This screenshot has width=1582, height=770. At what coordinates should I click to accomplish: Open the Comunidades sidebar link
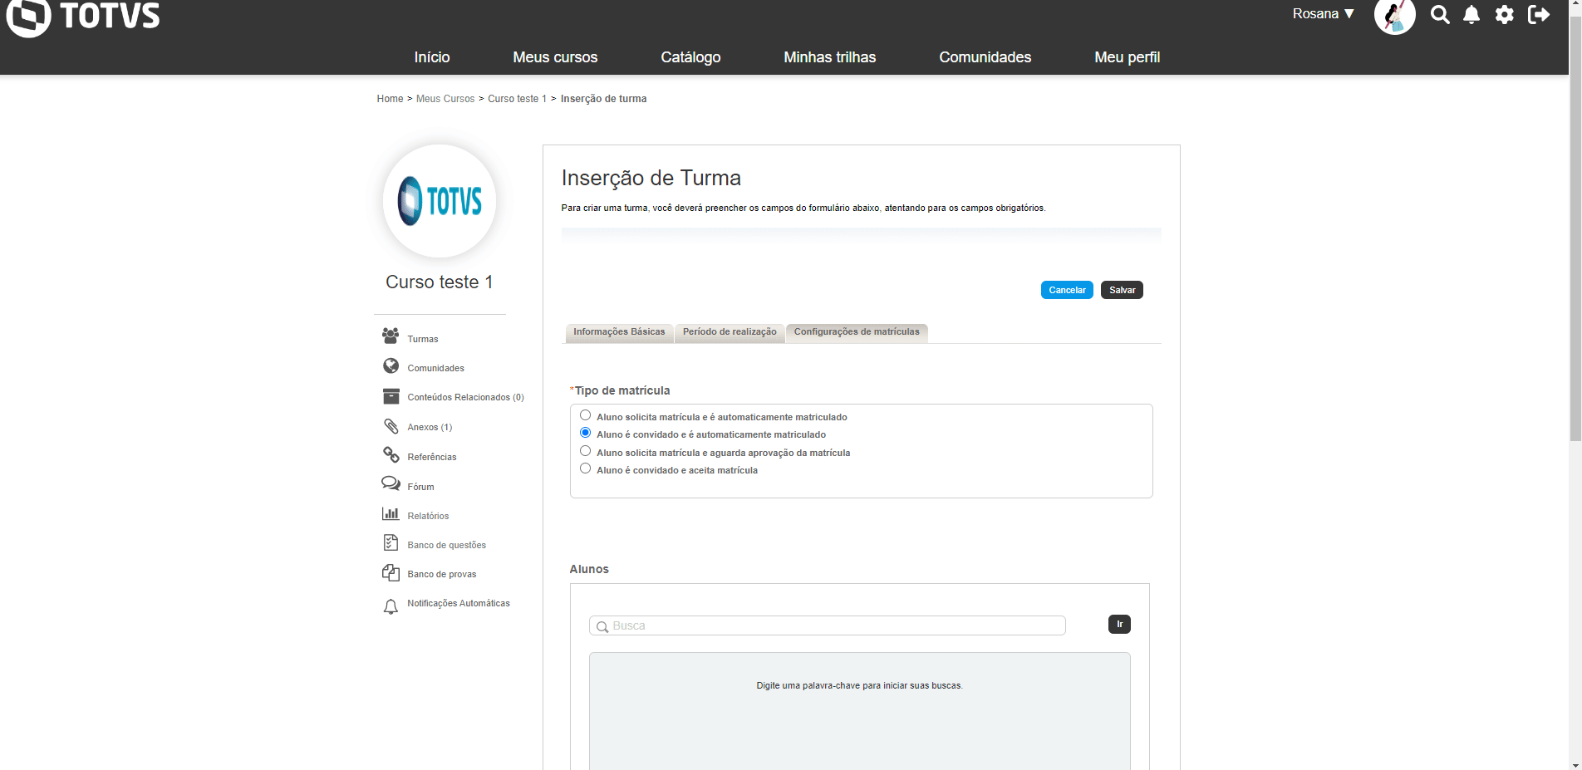pos(435,368)
